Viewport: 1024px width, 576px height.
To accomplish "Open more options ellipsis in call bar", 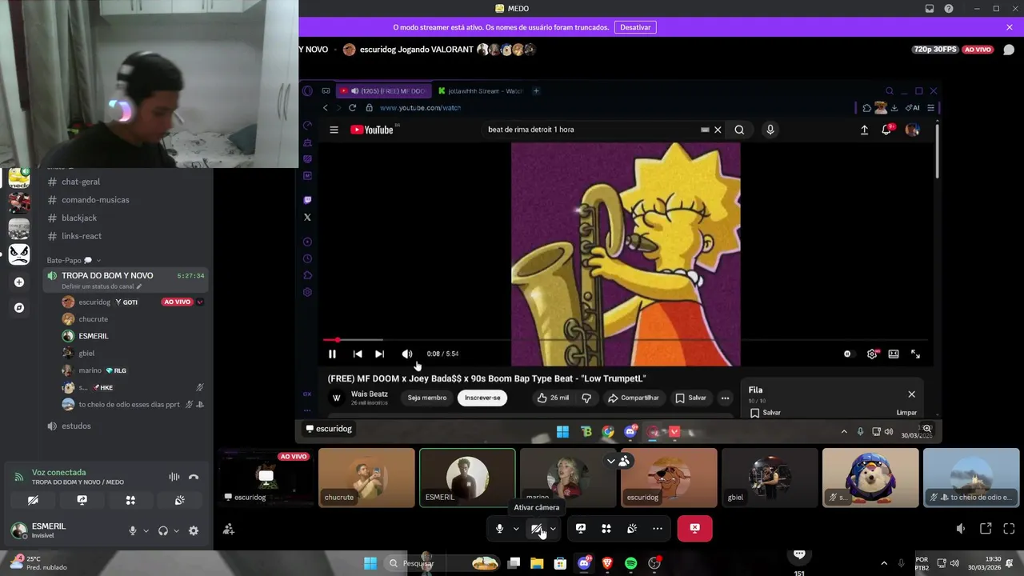I will click(658, 529).
